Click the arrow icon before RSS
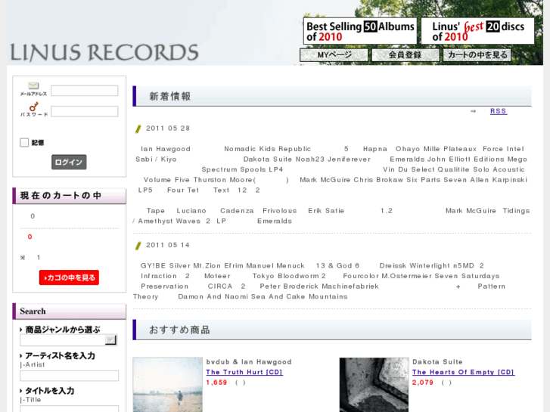The image size is (550, 412). [473, 111]
